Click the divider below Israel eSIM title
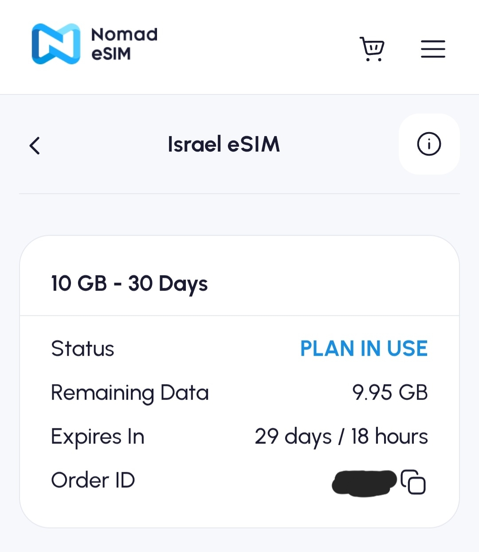 (239, 194)
